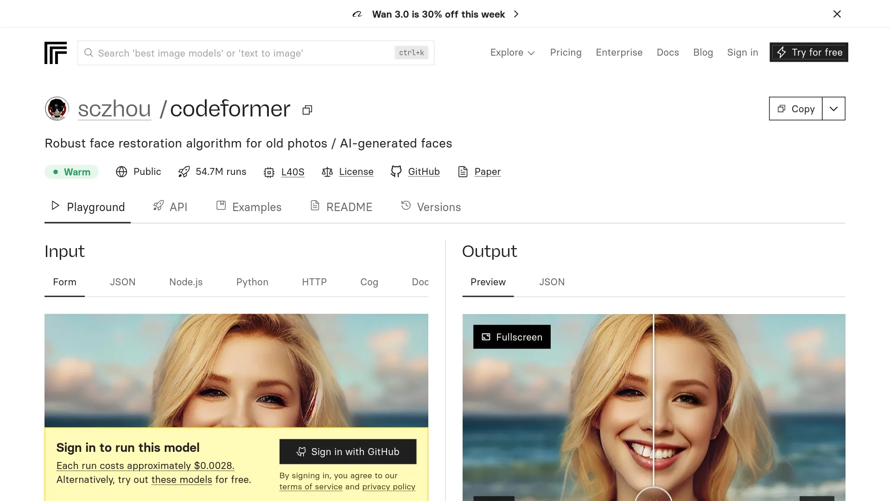This screenshot has height=501, width=890.
Task: Click Sign in with GitHub
Action: click(x=348, y=451)
